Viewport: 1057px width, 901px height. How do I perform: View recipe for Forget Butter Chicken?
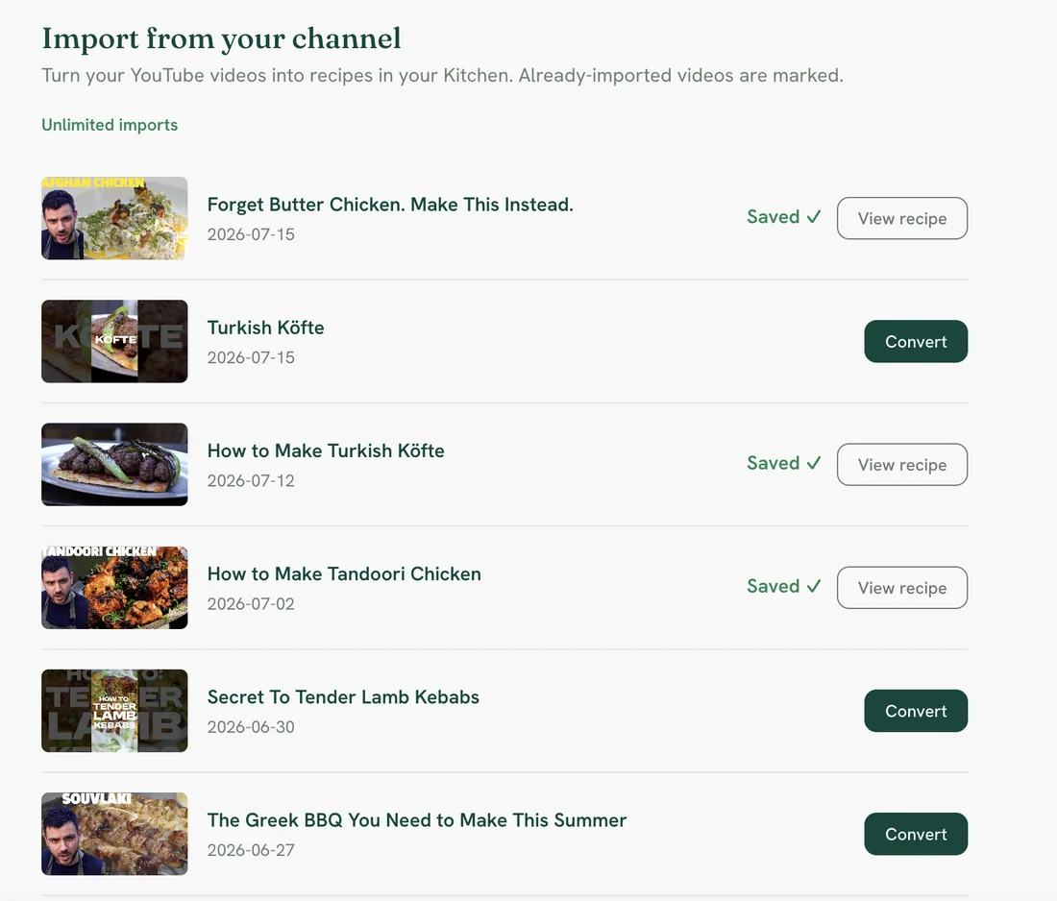point(902,218)
